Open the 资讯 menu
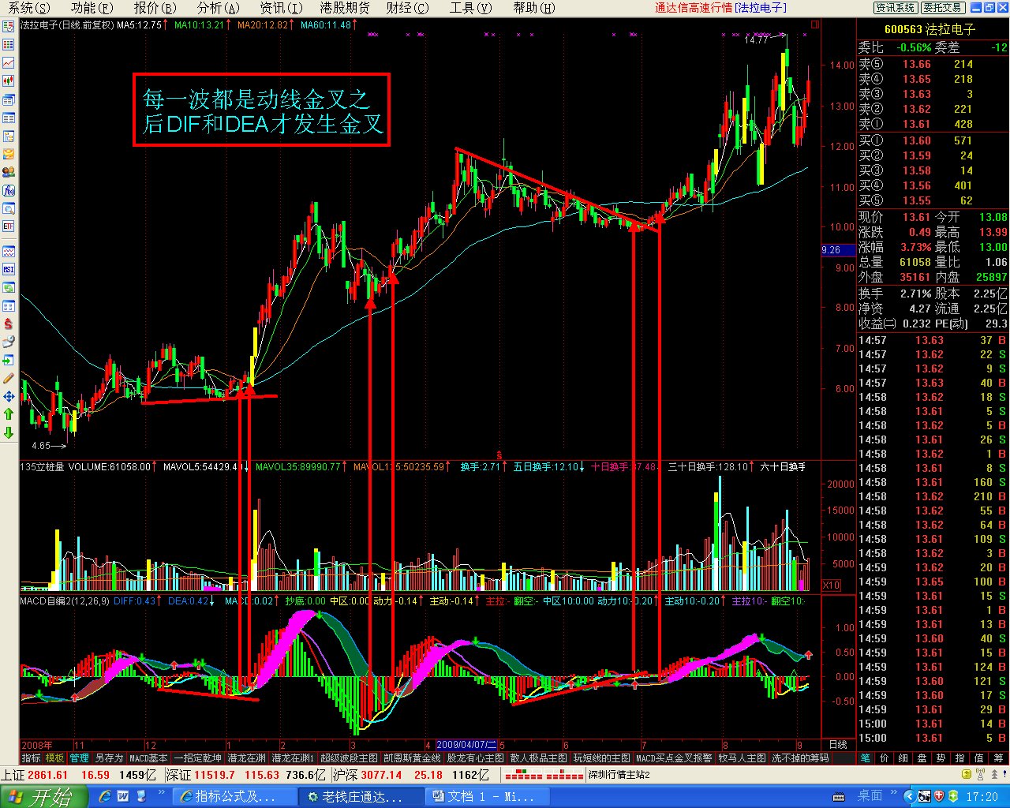Viewport: 1010px width, 808px height. pos(282,8)
